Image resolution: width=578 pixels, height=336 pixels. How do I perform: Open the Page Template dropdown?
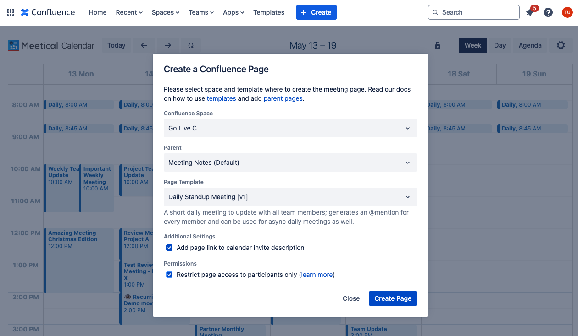[290, 197]
